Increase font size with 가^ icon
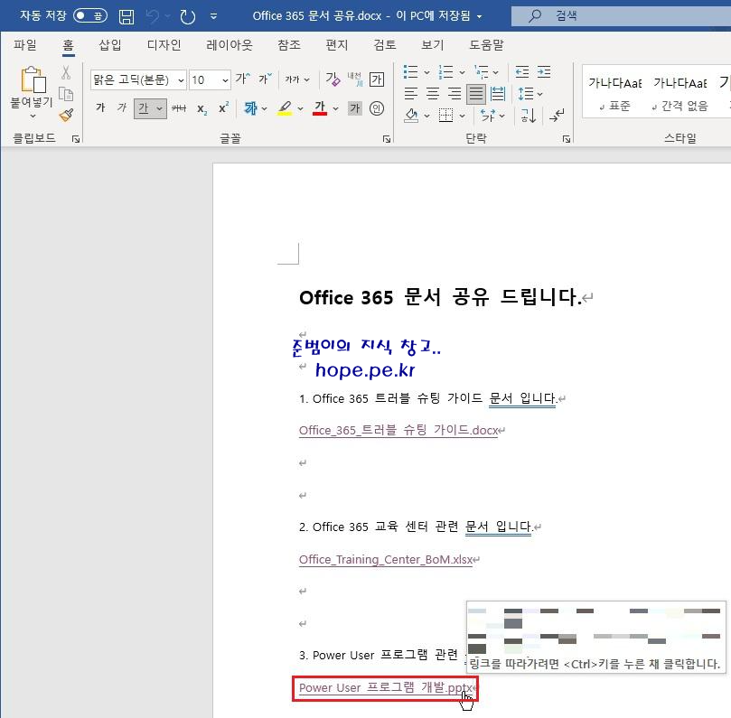 242,79
